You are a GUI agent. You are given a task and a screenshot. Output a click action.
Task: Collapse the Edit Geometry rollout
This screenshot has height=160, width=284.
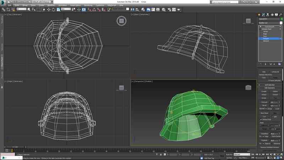pyautogui.click(x=270, y=88)
